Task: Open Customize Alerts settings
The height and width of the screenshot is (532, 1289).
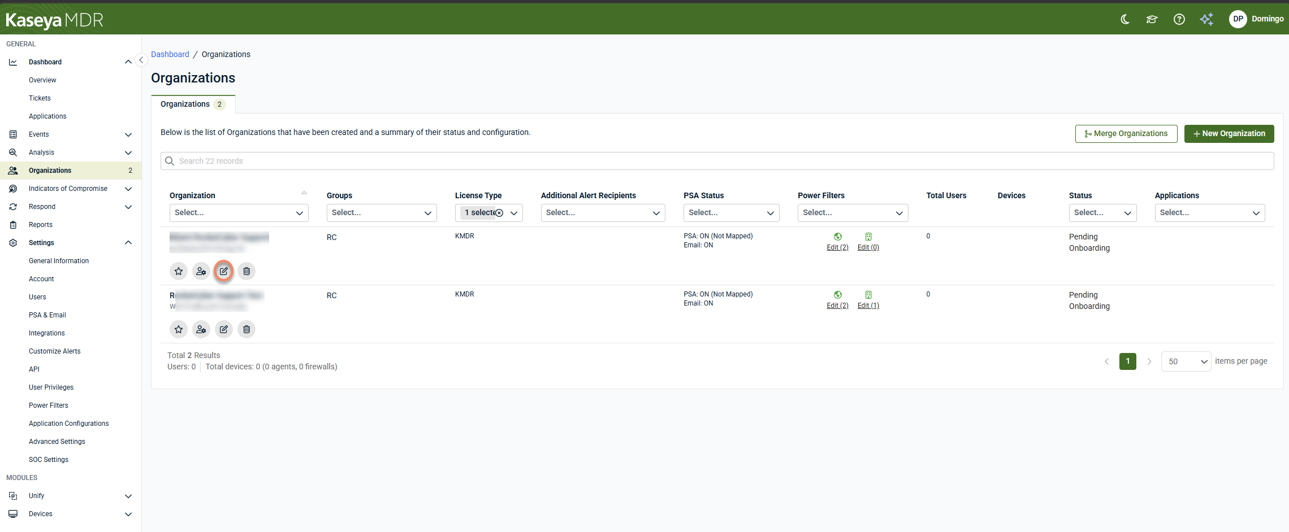Action: point(55,351)
